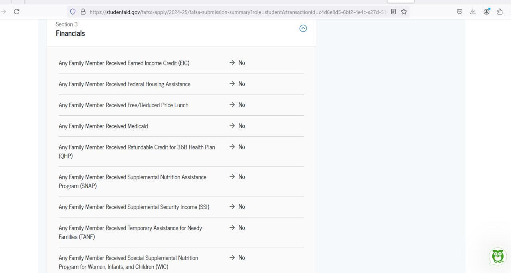
Task: Click the Received Medicaid row label
Action: tap(103, 126)
